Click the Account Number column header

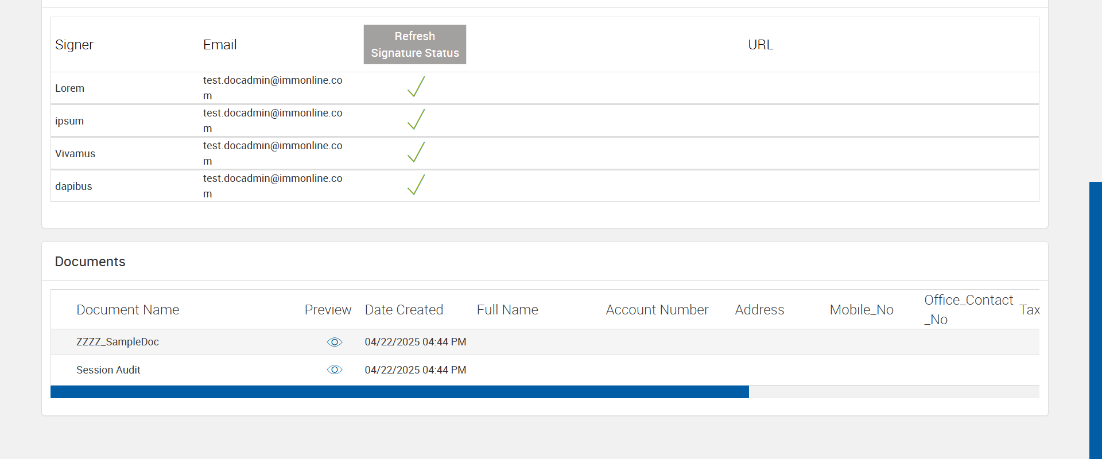click(x=657, y=310)
